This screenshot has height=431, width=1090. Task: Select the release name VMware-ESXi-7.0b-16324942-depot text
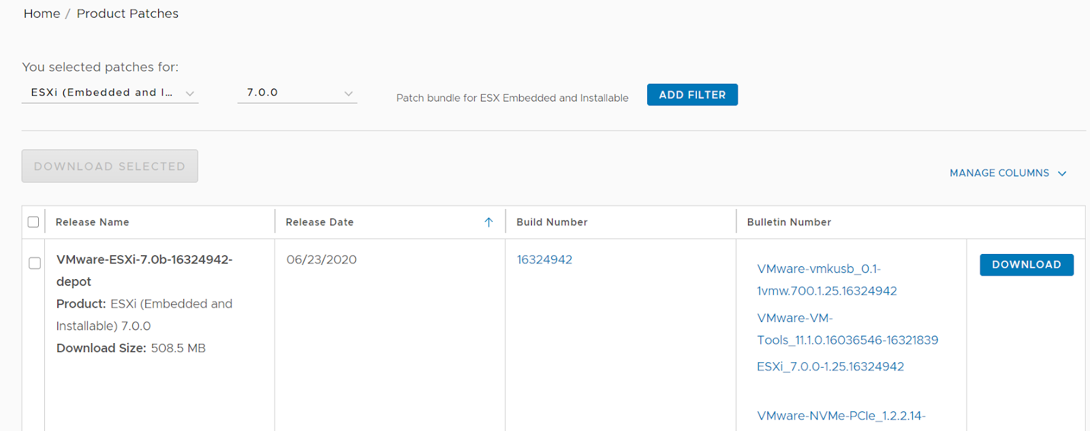click(144, 270)
